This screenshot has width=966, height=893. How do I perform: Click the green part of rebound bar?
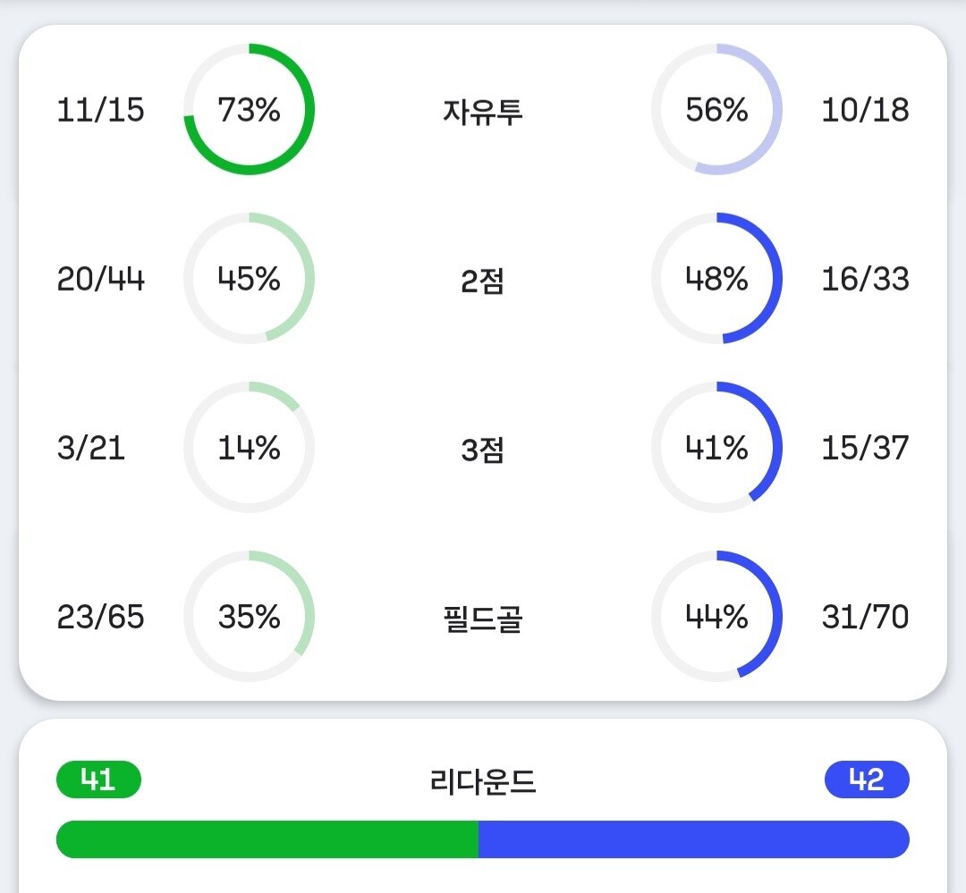coord(267,839)
